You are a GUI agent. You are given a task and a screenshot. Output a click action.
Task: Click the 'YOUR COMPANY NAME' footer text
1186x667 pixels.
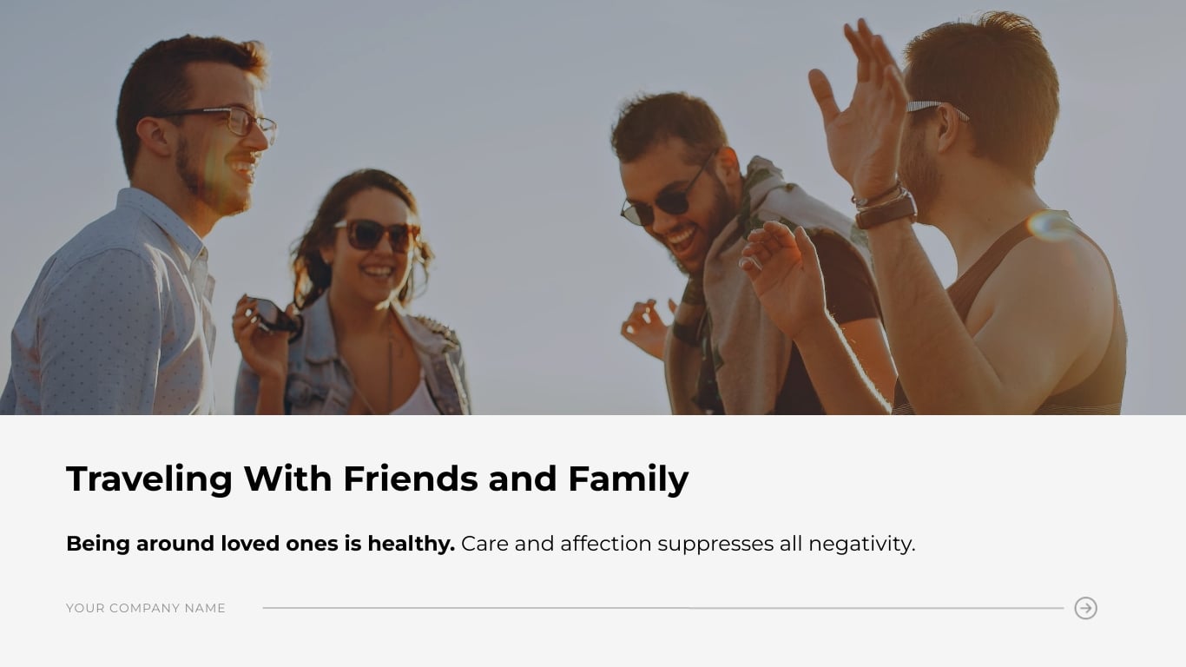point(146,608)
